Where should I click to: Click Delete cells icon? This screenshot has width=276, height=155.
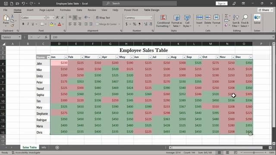pyautogui.click(x=208, y=18)
